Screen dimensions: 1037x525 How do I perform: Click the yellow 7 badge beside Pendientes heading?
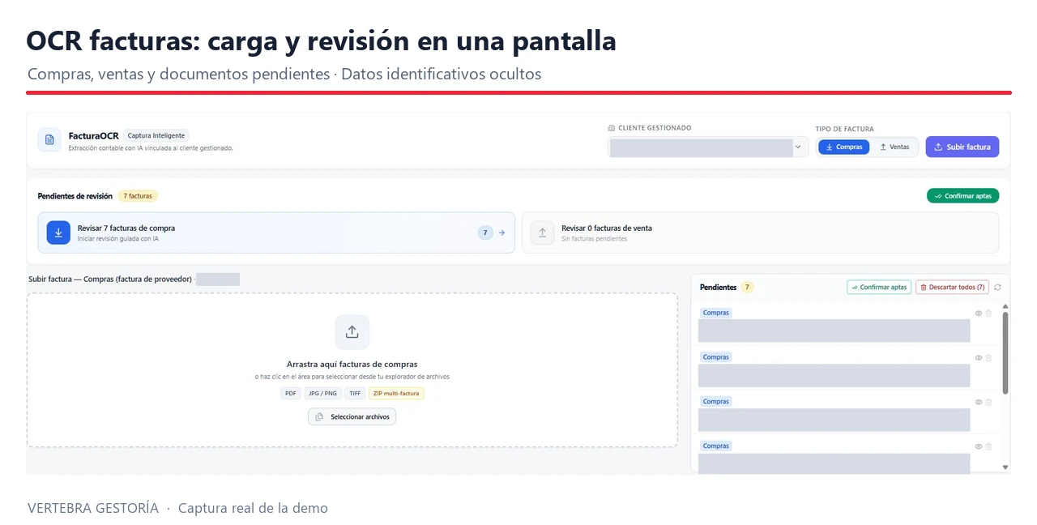tap(748, 287)
